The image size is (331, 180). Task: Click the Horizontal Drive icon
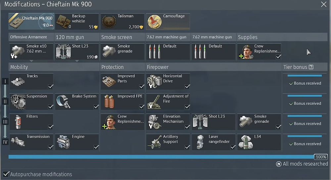coord(155,81)
